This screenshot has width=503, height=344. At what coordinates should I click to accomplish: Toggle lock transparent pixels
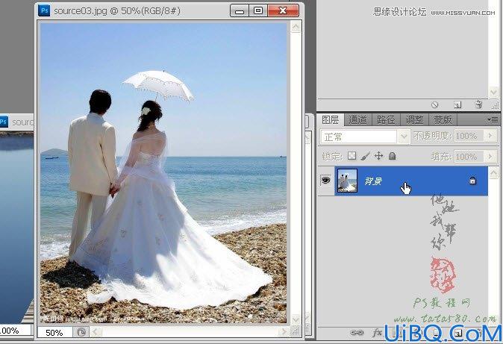click(x=352, y=156)
